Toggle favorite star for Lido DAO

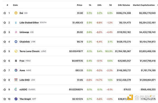pos(5,80)
